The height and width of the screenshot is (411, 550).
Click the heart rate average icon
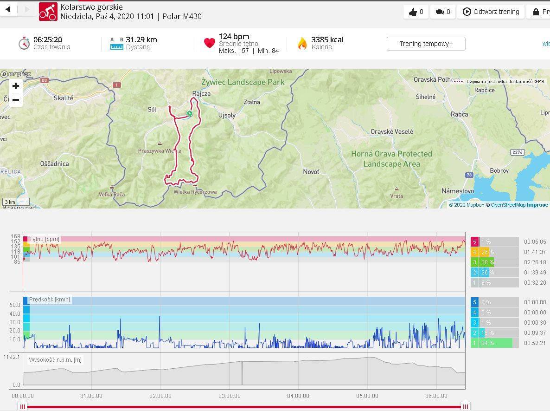(x=210, y=43)
